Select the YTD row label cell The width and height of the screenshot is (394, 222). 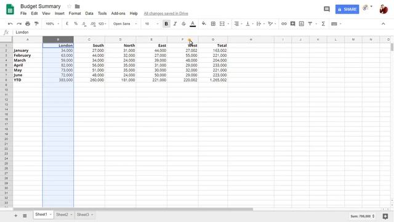pos(28,80)
